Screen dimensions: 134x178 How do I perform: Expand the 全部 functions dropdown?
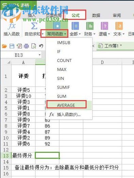80,34
